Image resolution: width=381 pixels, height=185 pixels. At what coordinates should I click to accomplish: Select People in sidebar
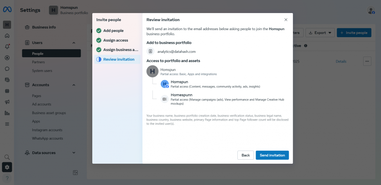click(51, 53)
